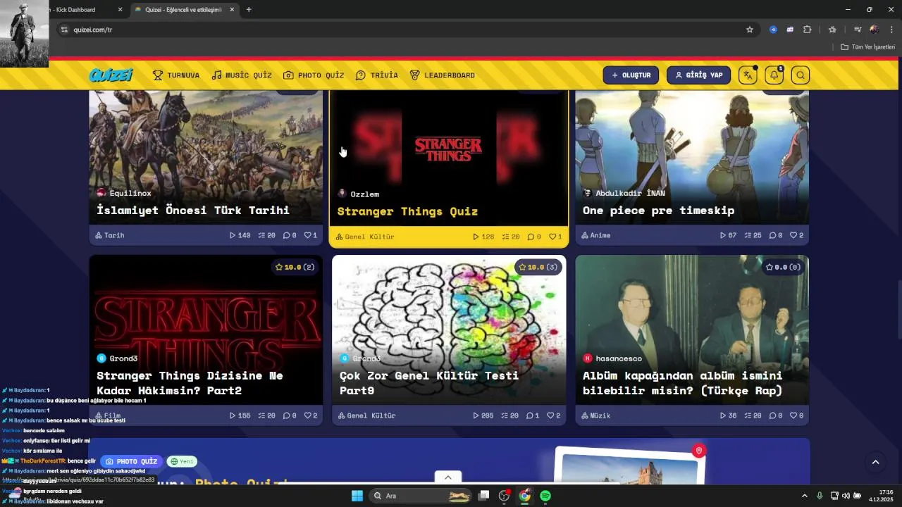Open Stranger Things Dizisine Ne Kadar Hâkimsin Part2
The width and height of the screenshot is (902, 507).
(190, 383)
